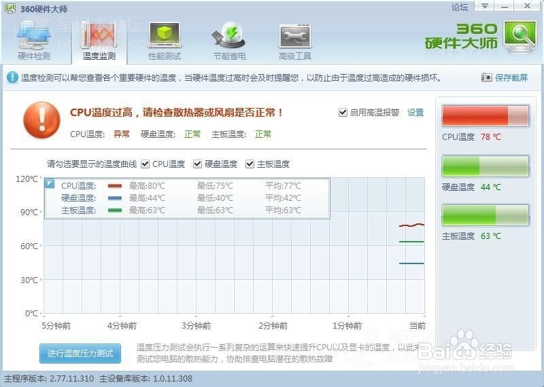Click the 360硬件大师 app icon in title bar
The image size is (544, 387).
pyautogui.click(x=10, y=8)
